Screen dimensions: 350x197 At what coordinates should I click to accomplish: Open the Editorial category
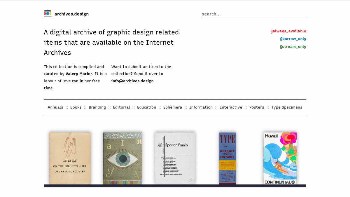click(121, 107)
